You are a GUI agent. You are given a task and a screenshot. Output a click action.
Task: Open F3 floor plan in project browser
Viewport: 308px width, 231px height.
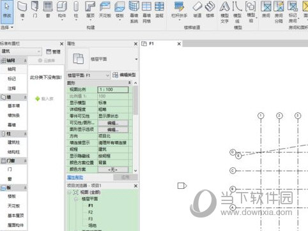coord(91,219)
